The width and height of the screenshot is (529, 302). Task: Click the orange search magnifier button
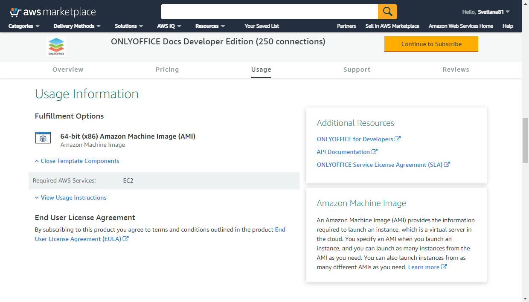(387, 12)
